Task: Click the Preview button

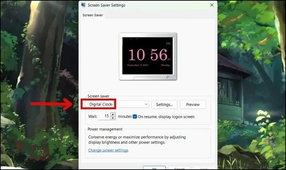Action: (x=193, y=104)
